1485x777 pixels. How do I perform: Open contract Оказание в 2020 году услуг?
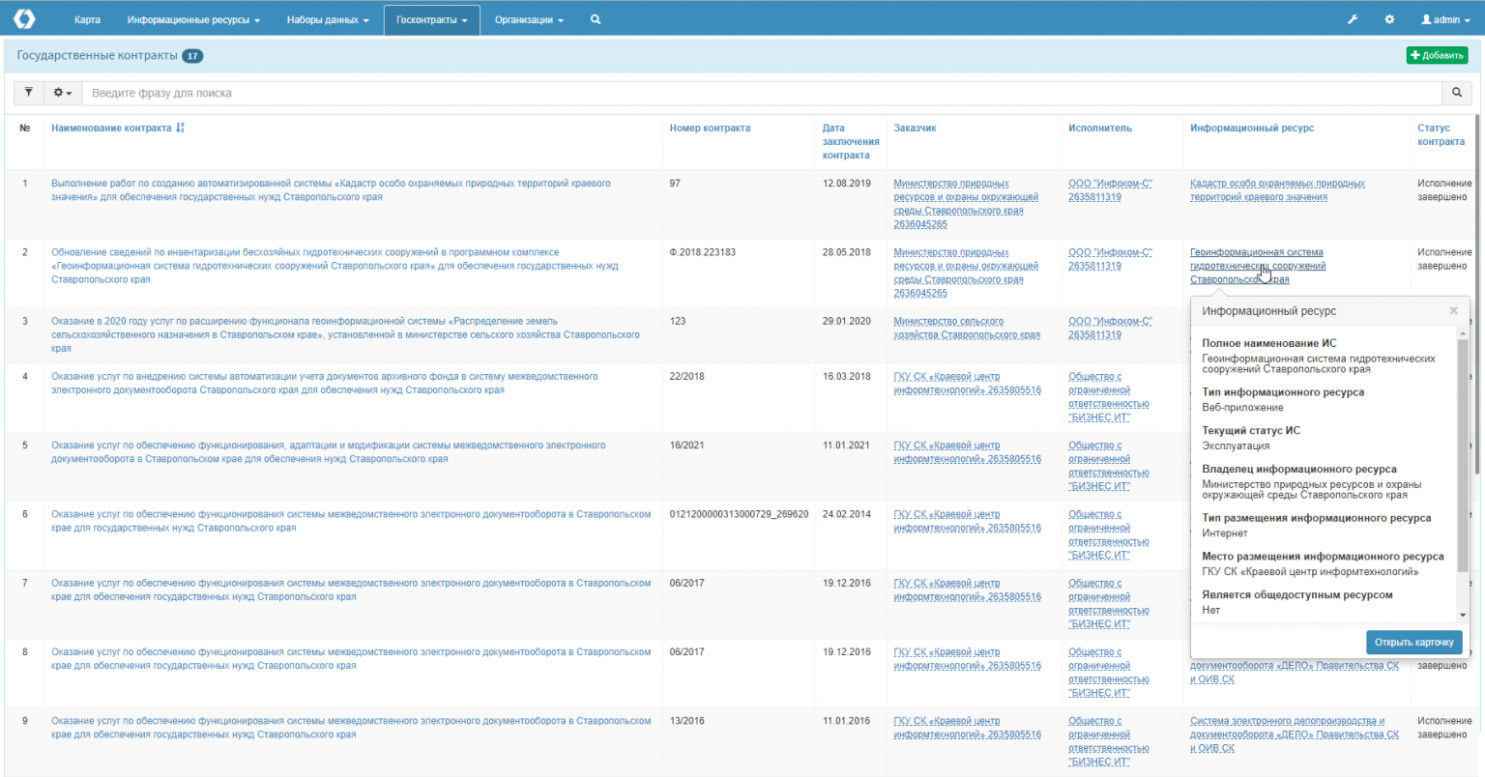click(x=345, y=334)
